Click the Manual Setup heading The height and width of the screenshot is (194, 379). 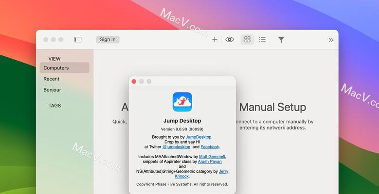(x=273, y=107)
